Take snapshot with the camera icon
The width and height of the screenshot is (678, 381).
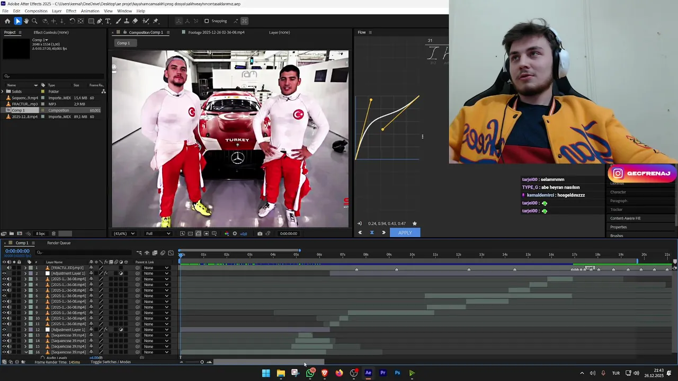pos(260,233)
